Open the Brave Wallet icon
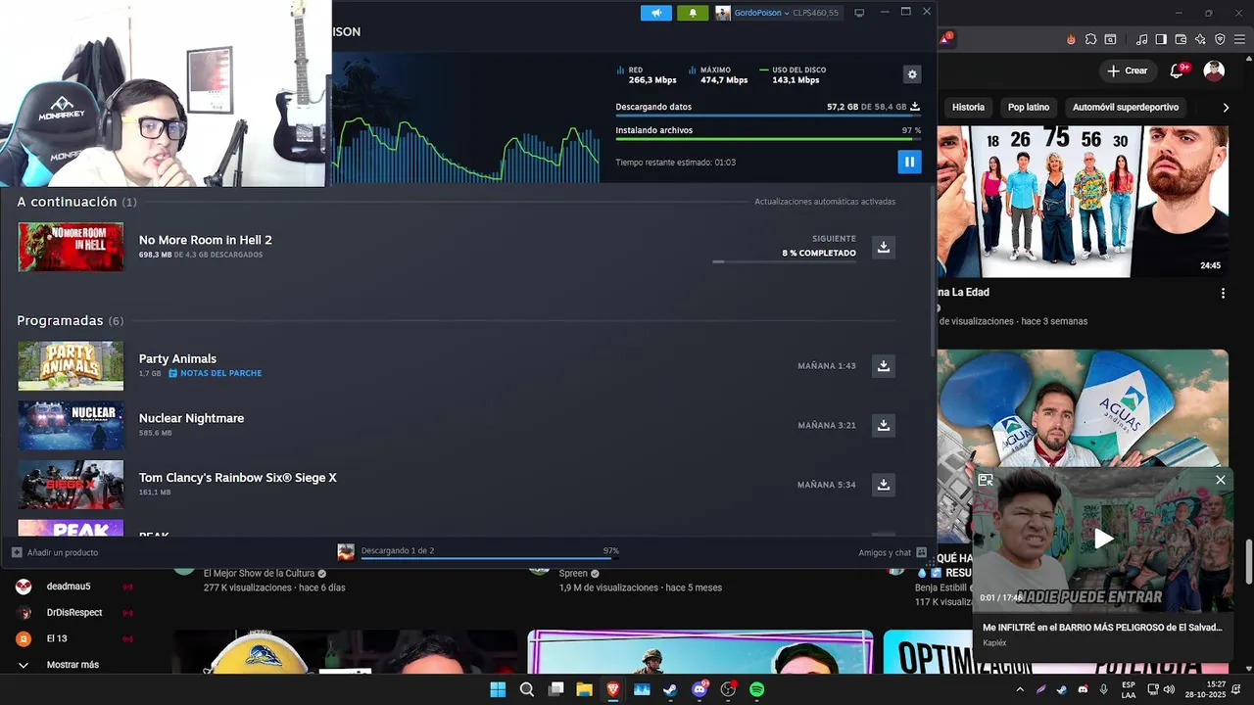This screenshot has height=705, width=1254. (x=1181, y=39)
